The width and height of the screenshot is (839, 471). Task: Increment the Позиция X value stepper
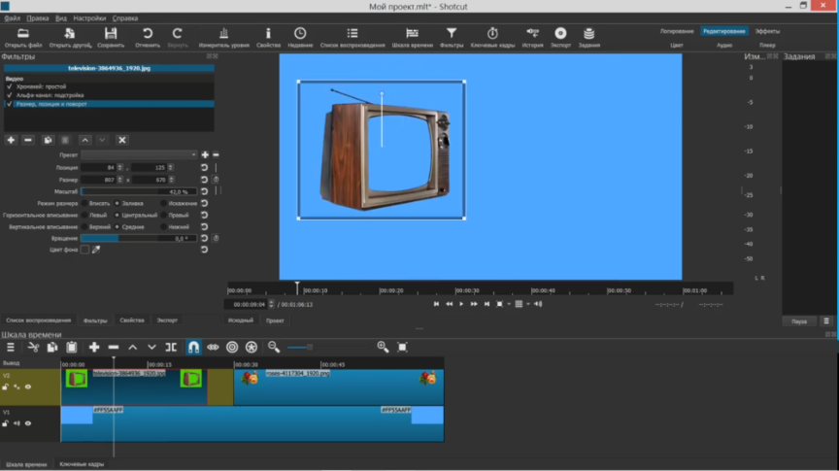click(x=119, y=165)
